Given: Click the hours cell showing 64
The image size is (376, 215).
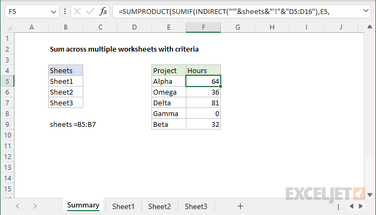Looking at the screenshot, I should [203, 81].
